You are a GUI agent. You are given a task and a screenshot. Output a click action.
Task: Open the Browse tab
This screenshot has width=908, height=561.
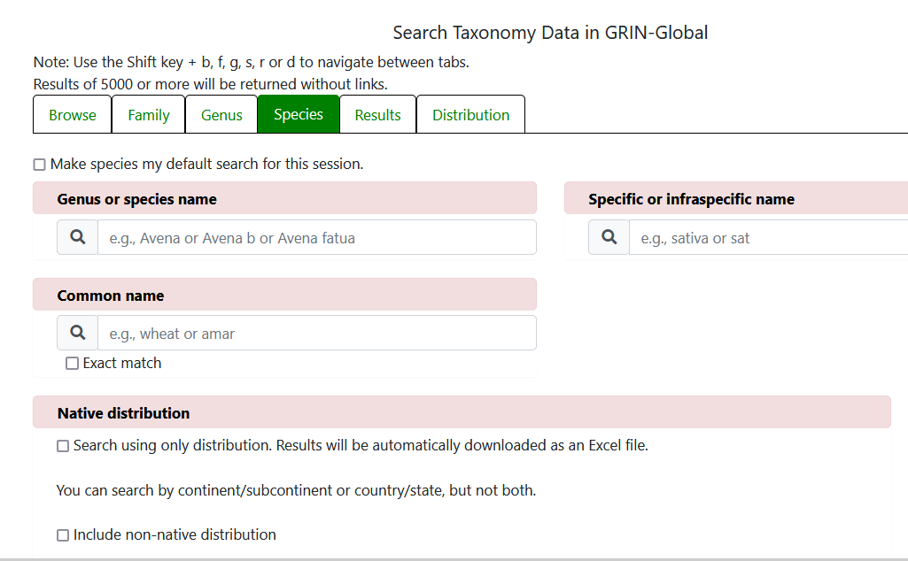[x=73, y=114]
